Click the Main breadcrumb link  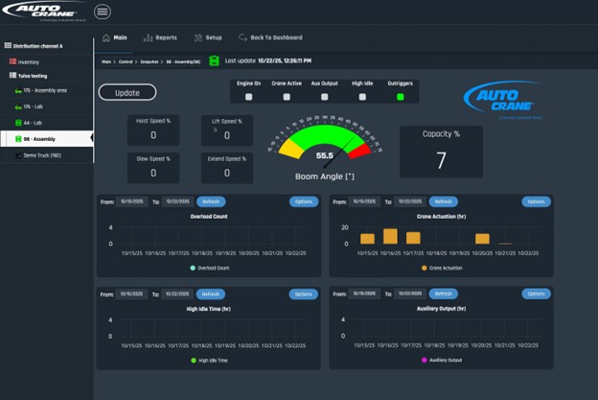(x=106, y=61)
